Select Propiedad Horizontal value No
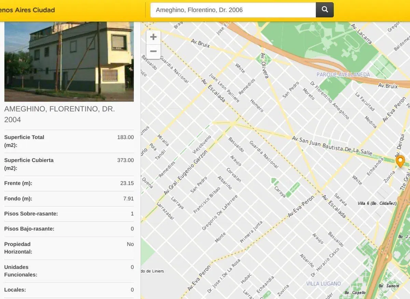Image resolution: width=410 pixels, height=299 pixels. 130,244
